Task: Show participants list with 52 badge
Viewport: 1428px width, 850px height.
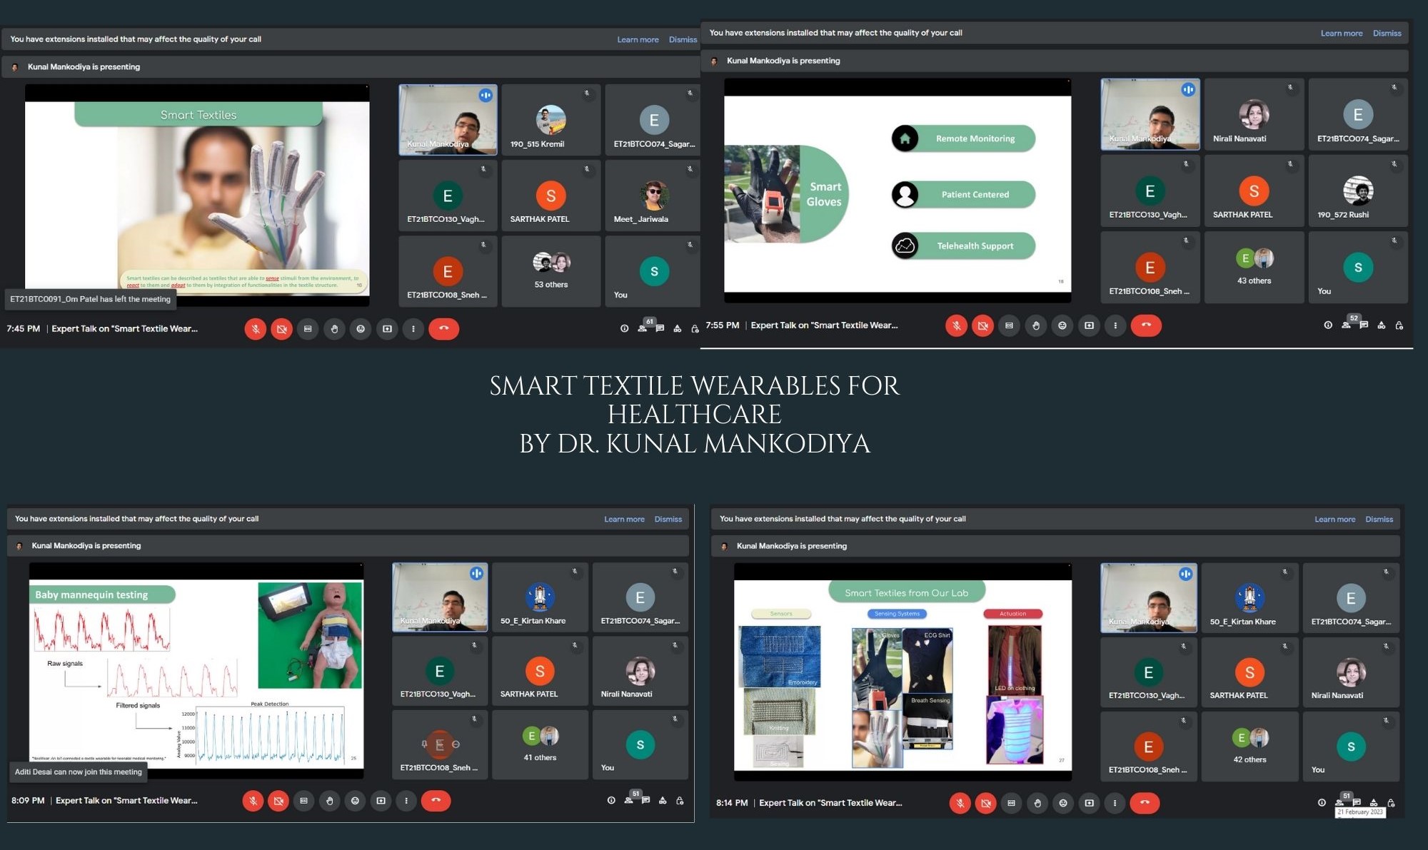Action: pyautogui.click(x=1346, y=325)
